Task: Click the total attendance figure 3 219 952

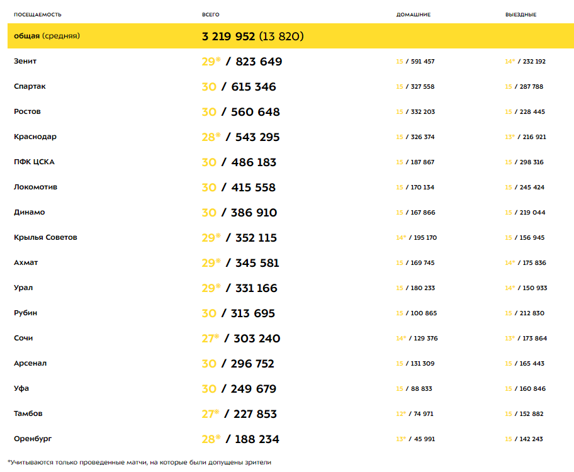Action: point(228,37)
